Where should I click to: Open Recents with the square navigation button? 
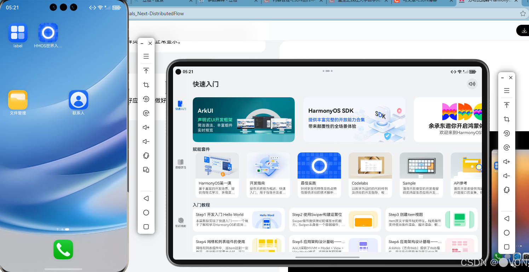pos(146,227)
